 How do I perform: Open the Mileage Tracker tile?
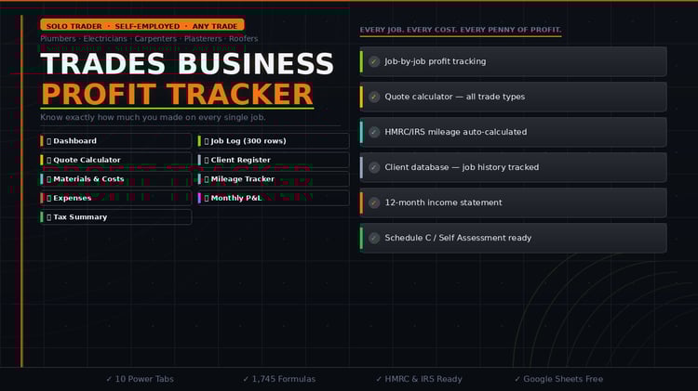click(274, 179)
